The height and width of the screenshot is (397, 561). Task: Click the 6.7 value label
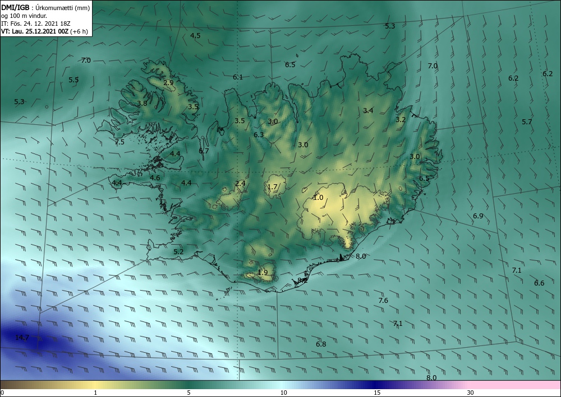204,151
